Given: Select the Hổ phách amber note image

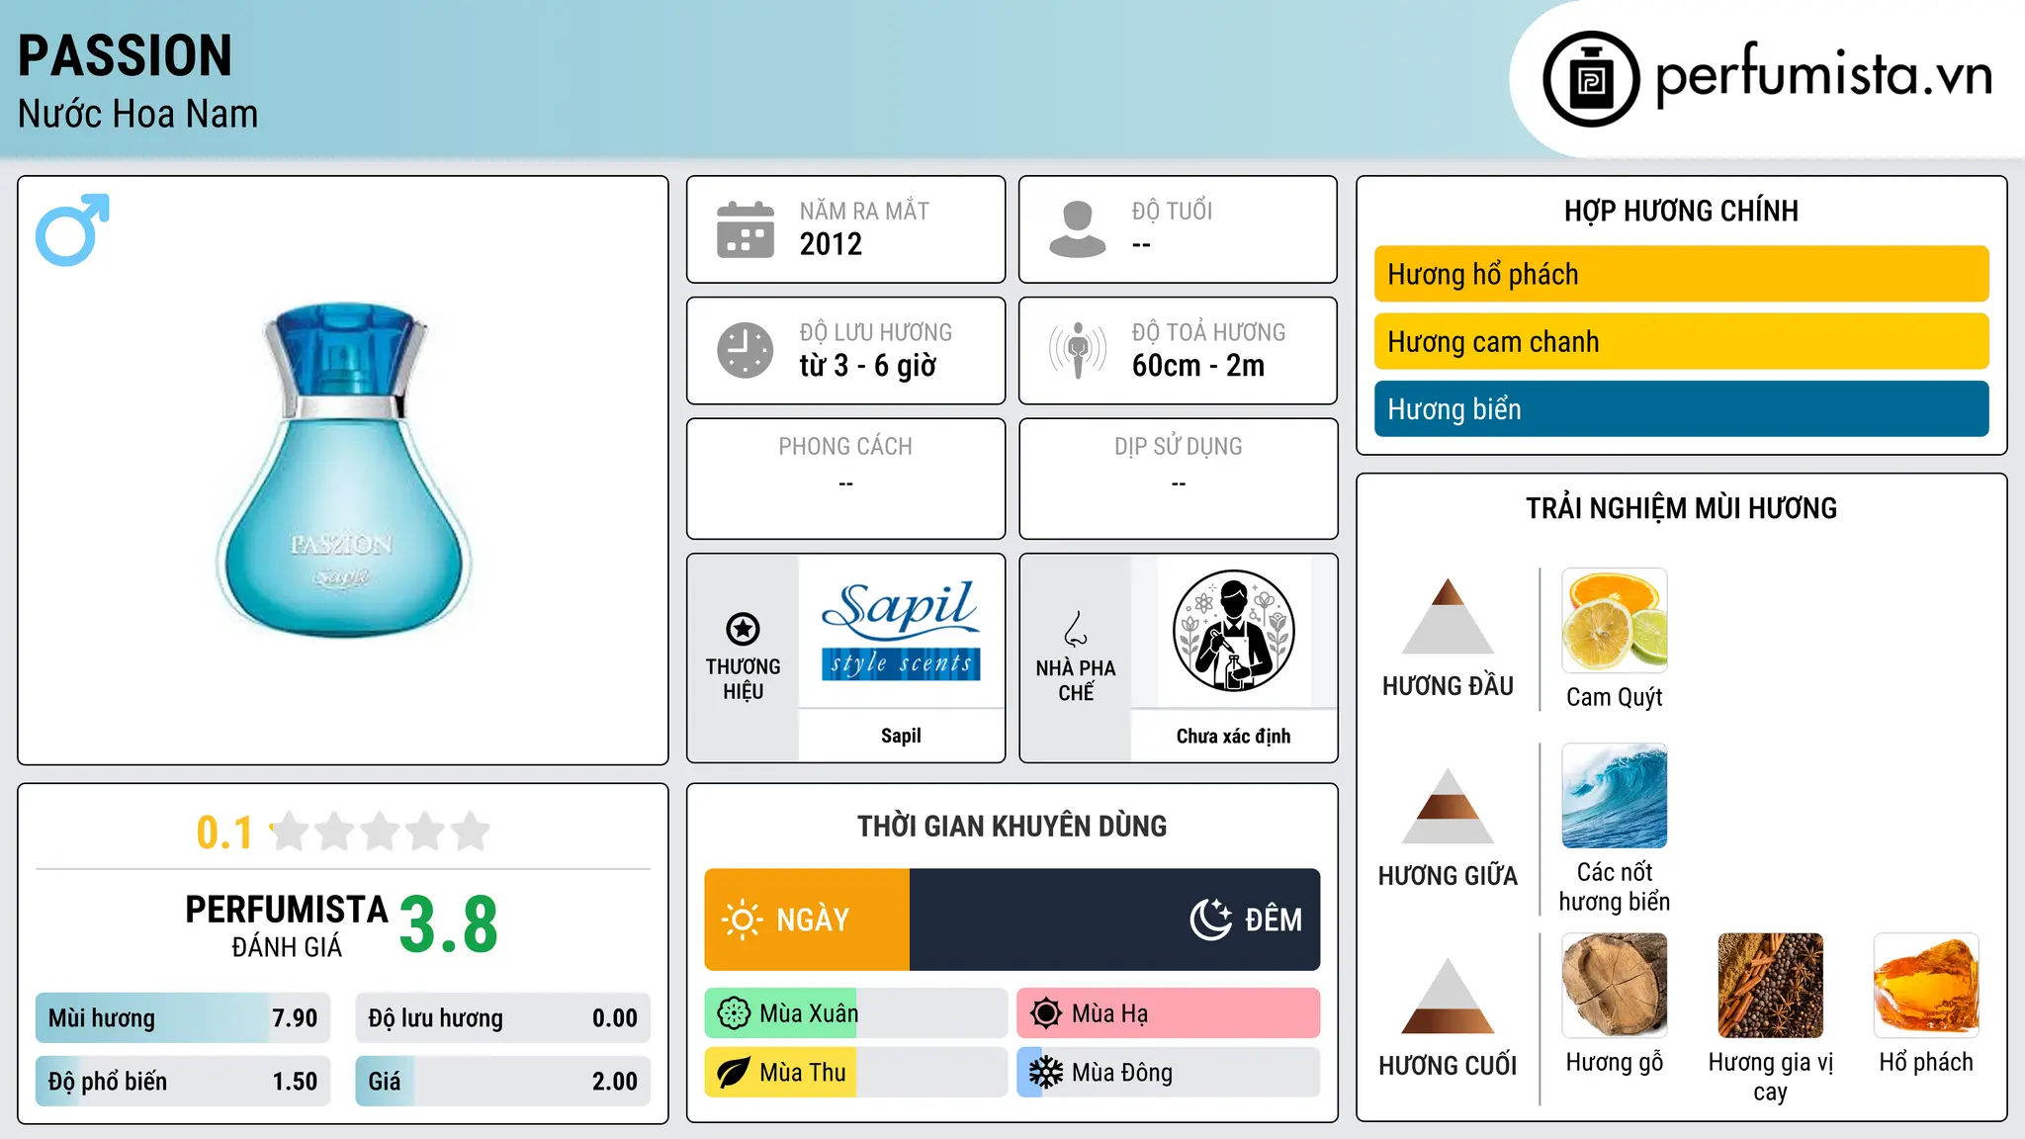Looking at the screenshot, I should tap(1926, 986).
